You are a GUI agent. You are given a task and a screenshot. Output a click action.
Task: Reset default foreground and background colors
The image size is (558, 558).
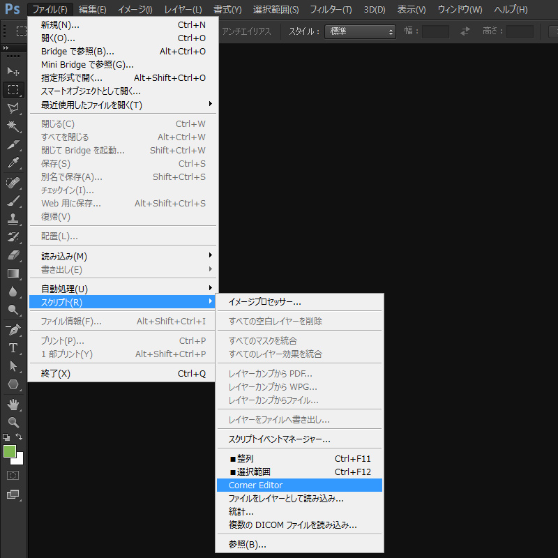click(6, 437)
